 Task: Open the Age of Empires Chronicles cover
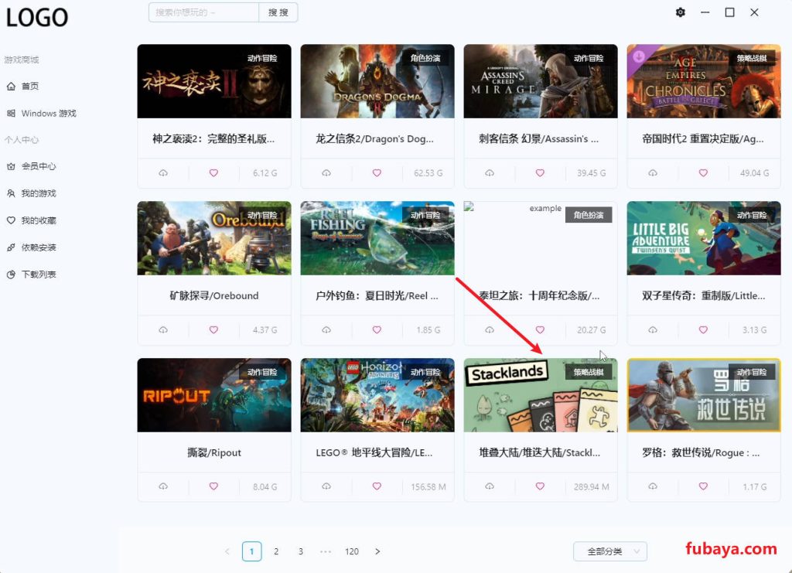704,81
